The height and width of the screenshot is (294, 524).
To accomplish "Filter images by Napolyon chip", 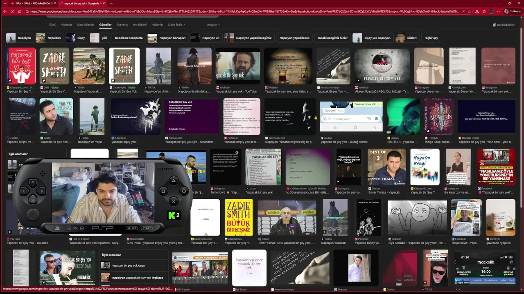I will (x=19, y=38).
